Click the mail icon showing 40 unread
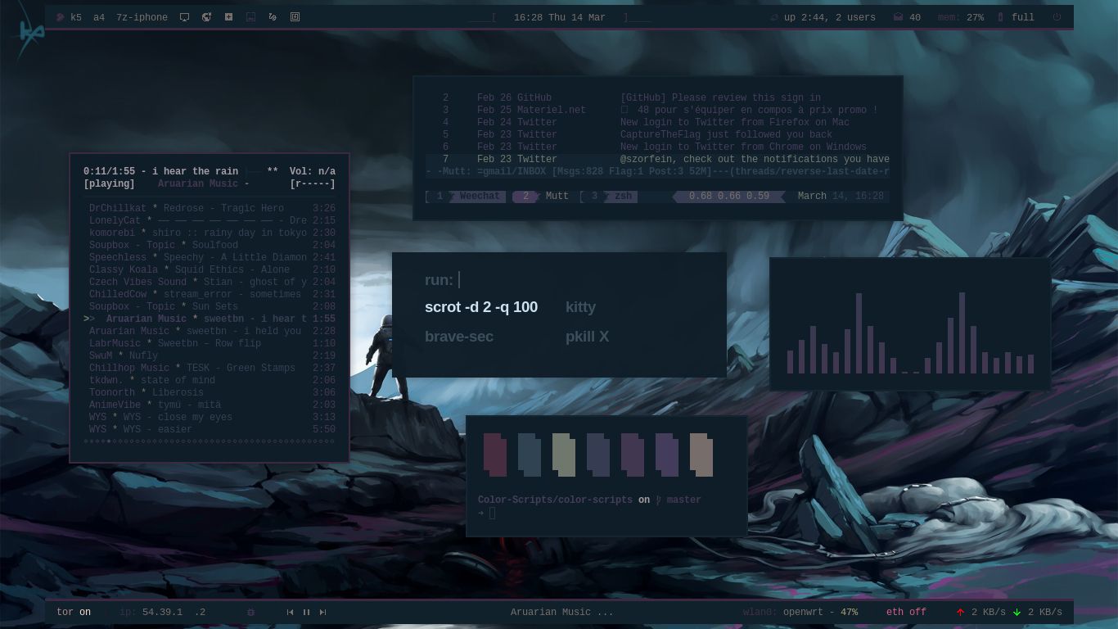Image resolution: width=1118 pixels, height=629 pixels. coord(899,17)
